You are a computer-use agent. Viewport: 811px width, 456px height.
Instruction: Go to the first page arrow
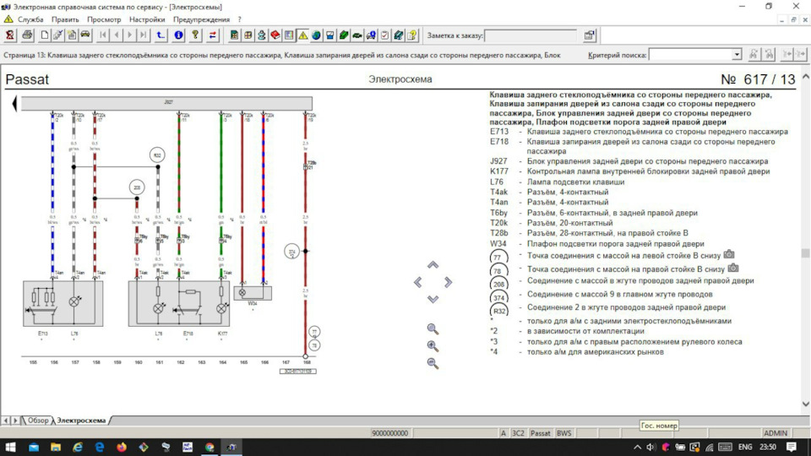(x=103, y=35)
